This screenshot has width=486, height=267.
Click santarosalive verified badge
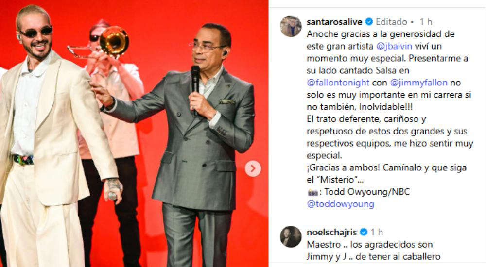pos(369,22)
